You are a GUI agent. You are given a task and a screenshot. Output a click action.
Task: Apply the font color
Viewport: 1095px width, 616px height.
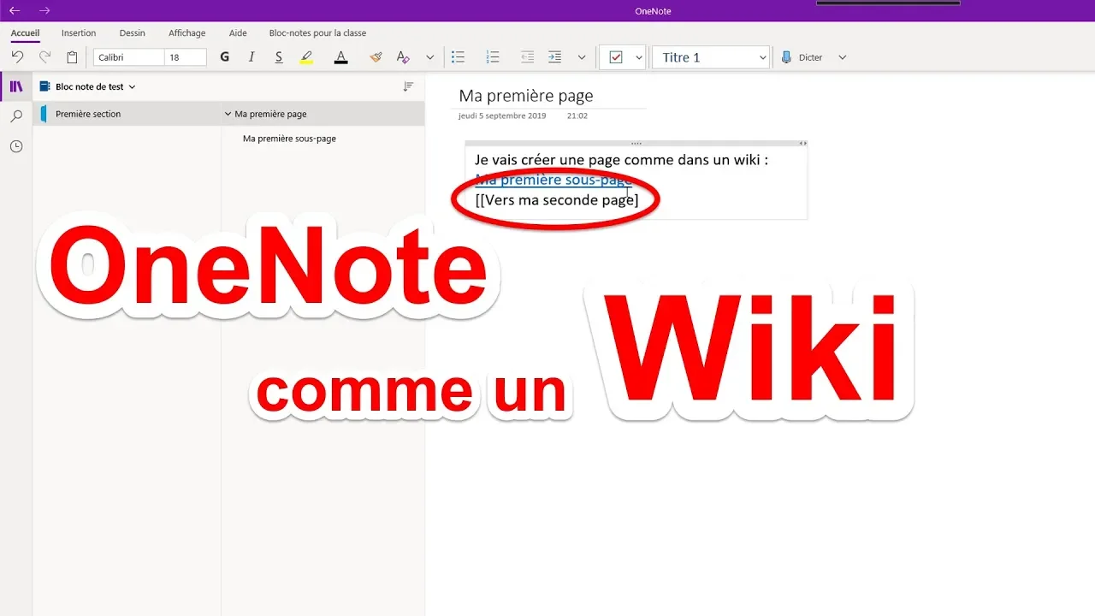[x=340, y=57]
